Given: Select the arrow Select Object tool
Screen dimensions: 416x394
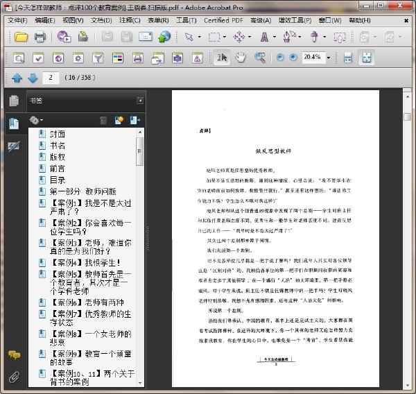Looking at the screenshot, I should tap(189, 37).
